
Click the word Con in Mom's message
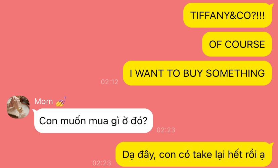pyautogui.click(x=48, y=121)
